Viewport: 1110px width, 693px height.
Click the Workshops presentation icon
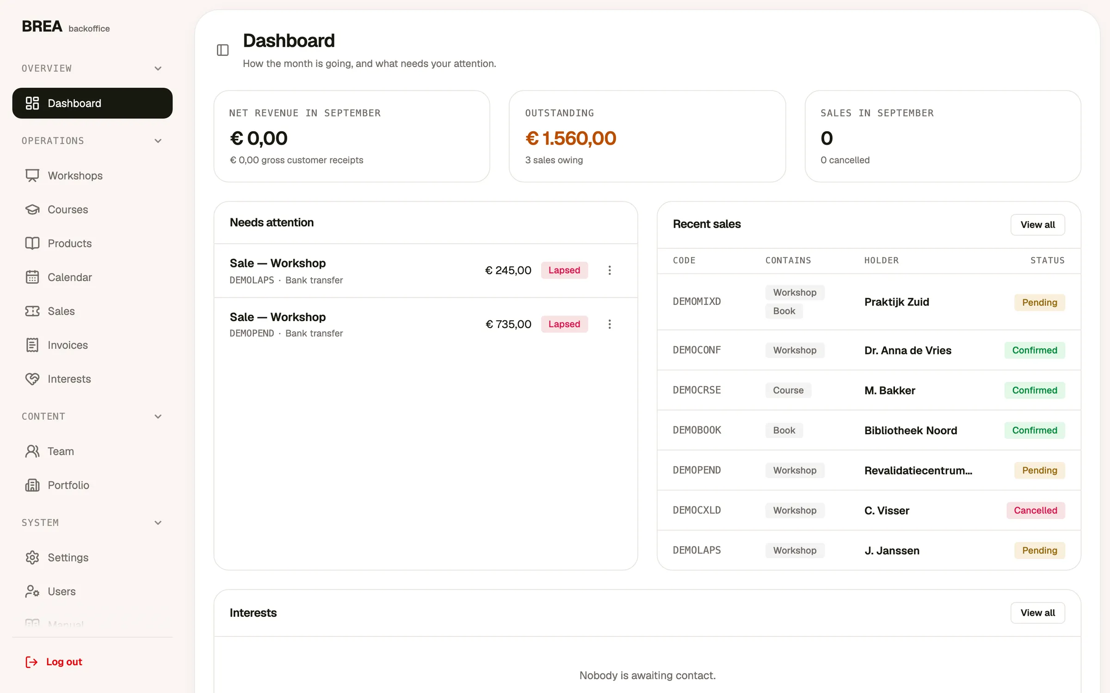[32, 176]
